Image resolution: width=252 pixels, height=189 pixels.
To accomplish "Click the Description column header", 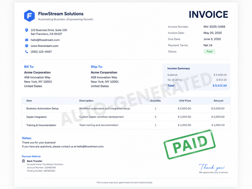I will (86, 101).
